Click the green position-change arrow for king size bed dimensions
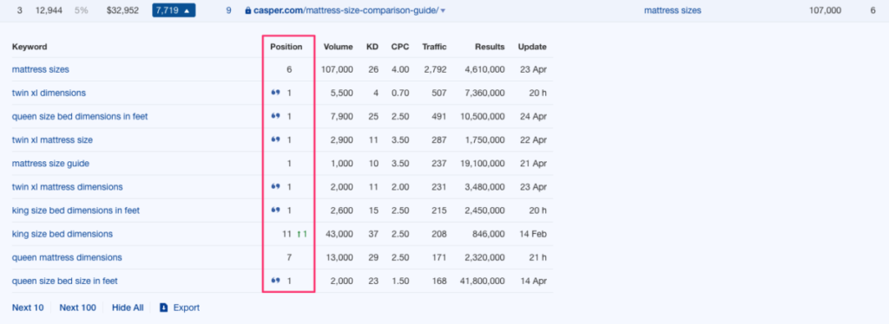Viewport: 889px width, 324px height. point(299,234)
